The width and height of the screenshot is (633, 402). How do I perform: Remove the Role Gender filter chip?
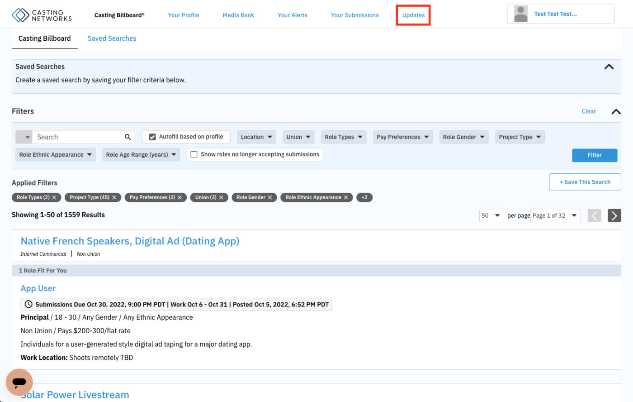tap(270, 197)
